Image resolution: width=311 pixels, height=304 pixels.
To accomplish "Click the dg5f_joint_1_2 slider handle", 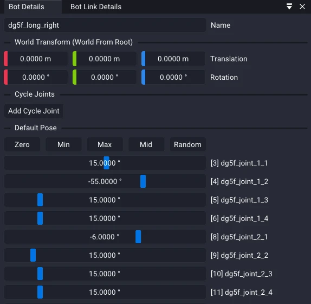I will click(x=143, y=181).
